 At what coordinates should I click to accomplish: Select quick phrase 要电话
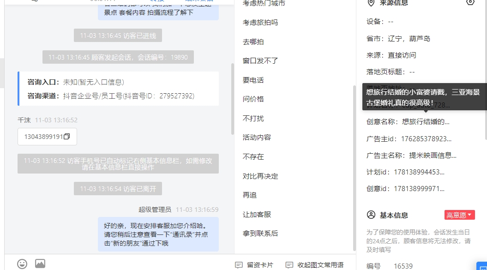tap(253, 80)
